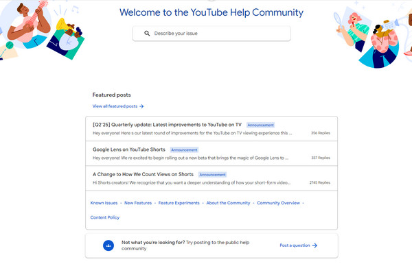Click the magnifying glass search icon
This screenshot has width=412, height=266.
(x=147, y=34)
